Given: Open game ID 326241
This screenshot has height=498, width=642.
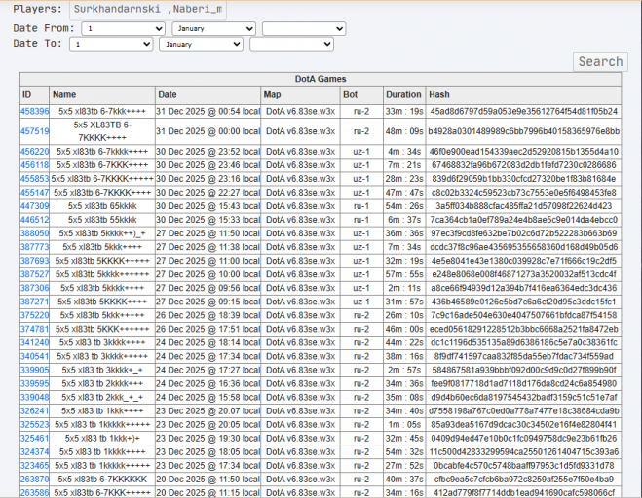Looking at the screenshot, I should click(34, 410).
